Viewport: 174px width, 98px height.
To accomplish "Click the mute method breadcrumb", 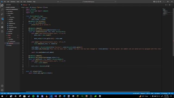I will (x=45, y=7).
